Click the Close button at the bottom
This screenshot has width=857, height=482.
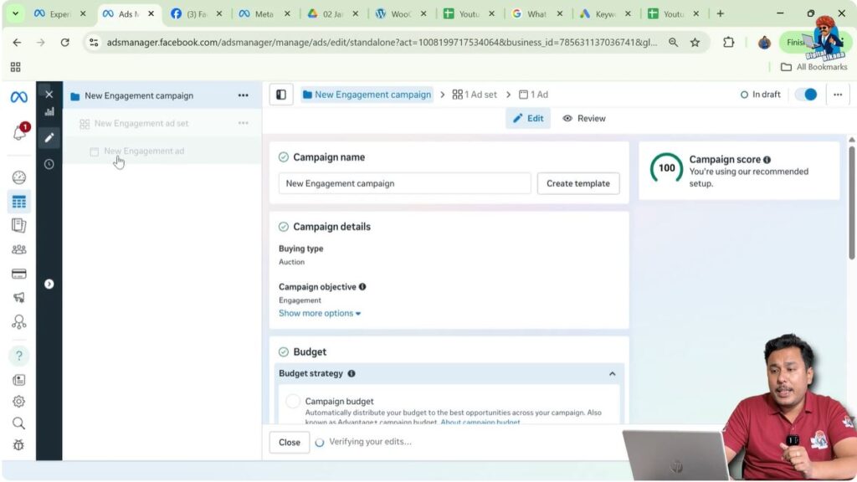pyautogui.click(x=289, y=442)
